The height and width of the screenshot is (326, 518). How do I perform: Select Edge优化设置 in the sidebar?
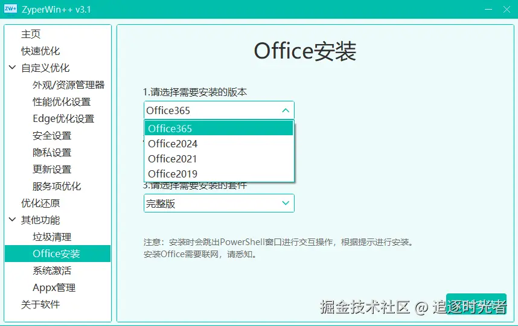click(x=63, y=118)
